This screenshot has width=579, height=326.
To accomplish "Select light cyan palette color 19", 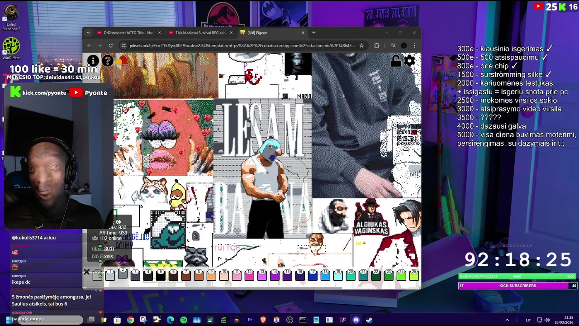I will click(338, 275).
